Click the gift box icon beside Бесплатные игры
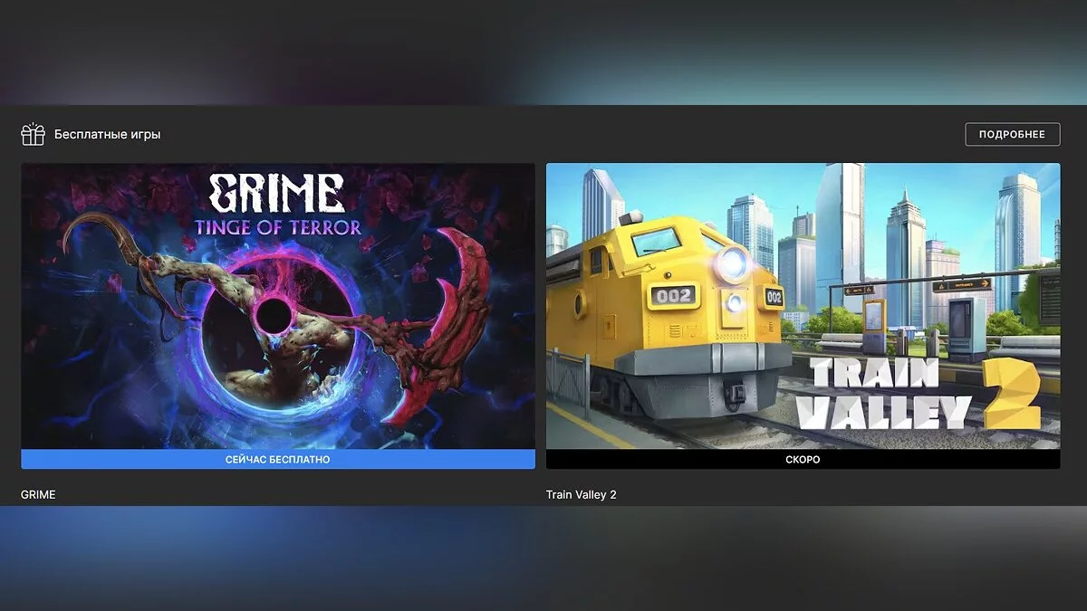The image size is (1087, 611). (x=33, y=134)
